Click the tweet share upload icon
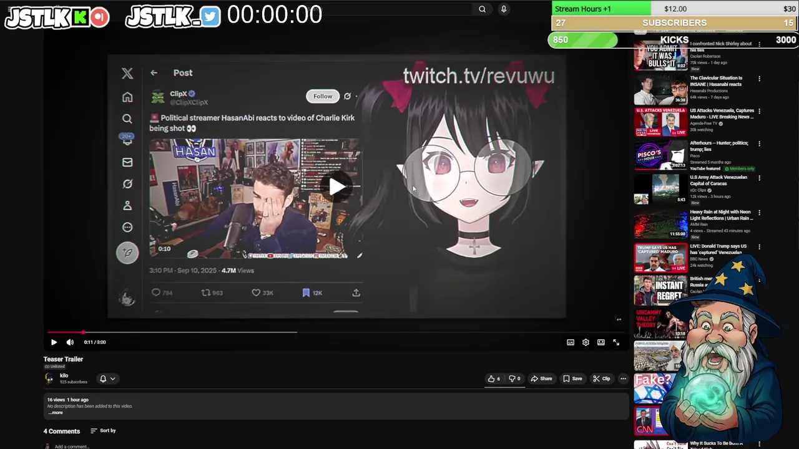 tap(356, 292)
